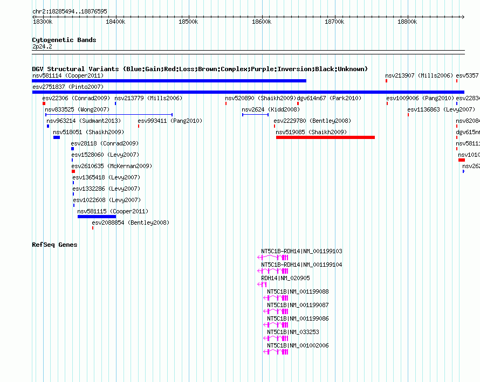Select the esv1528060 (Levy2007) label

105,155
